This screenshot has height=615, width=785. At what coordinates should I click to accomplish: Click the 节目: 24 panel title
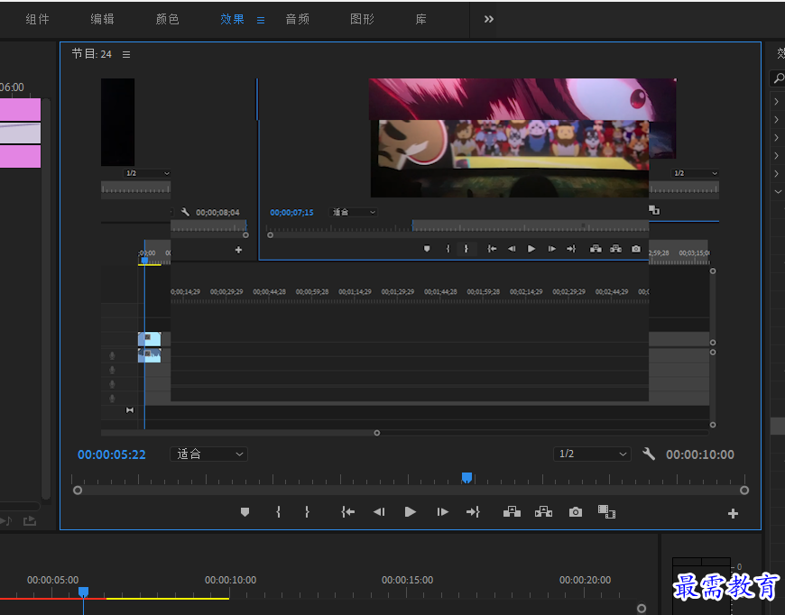tap(92, 54)
